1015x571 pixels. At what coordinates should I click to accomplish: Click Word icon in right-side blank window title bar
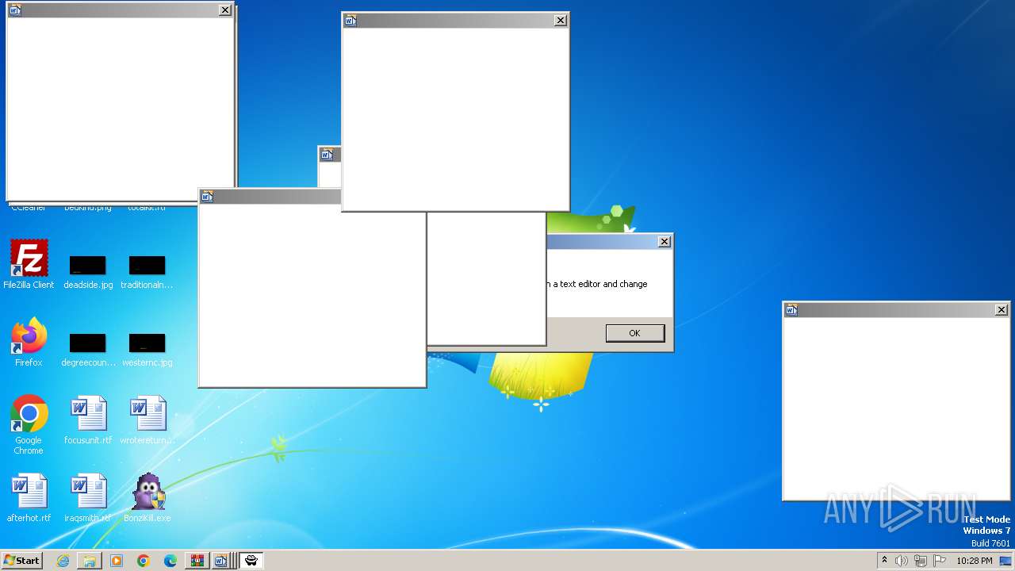click(791, 310)
